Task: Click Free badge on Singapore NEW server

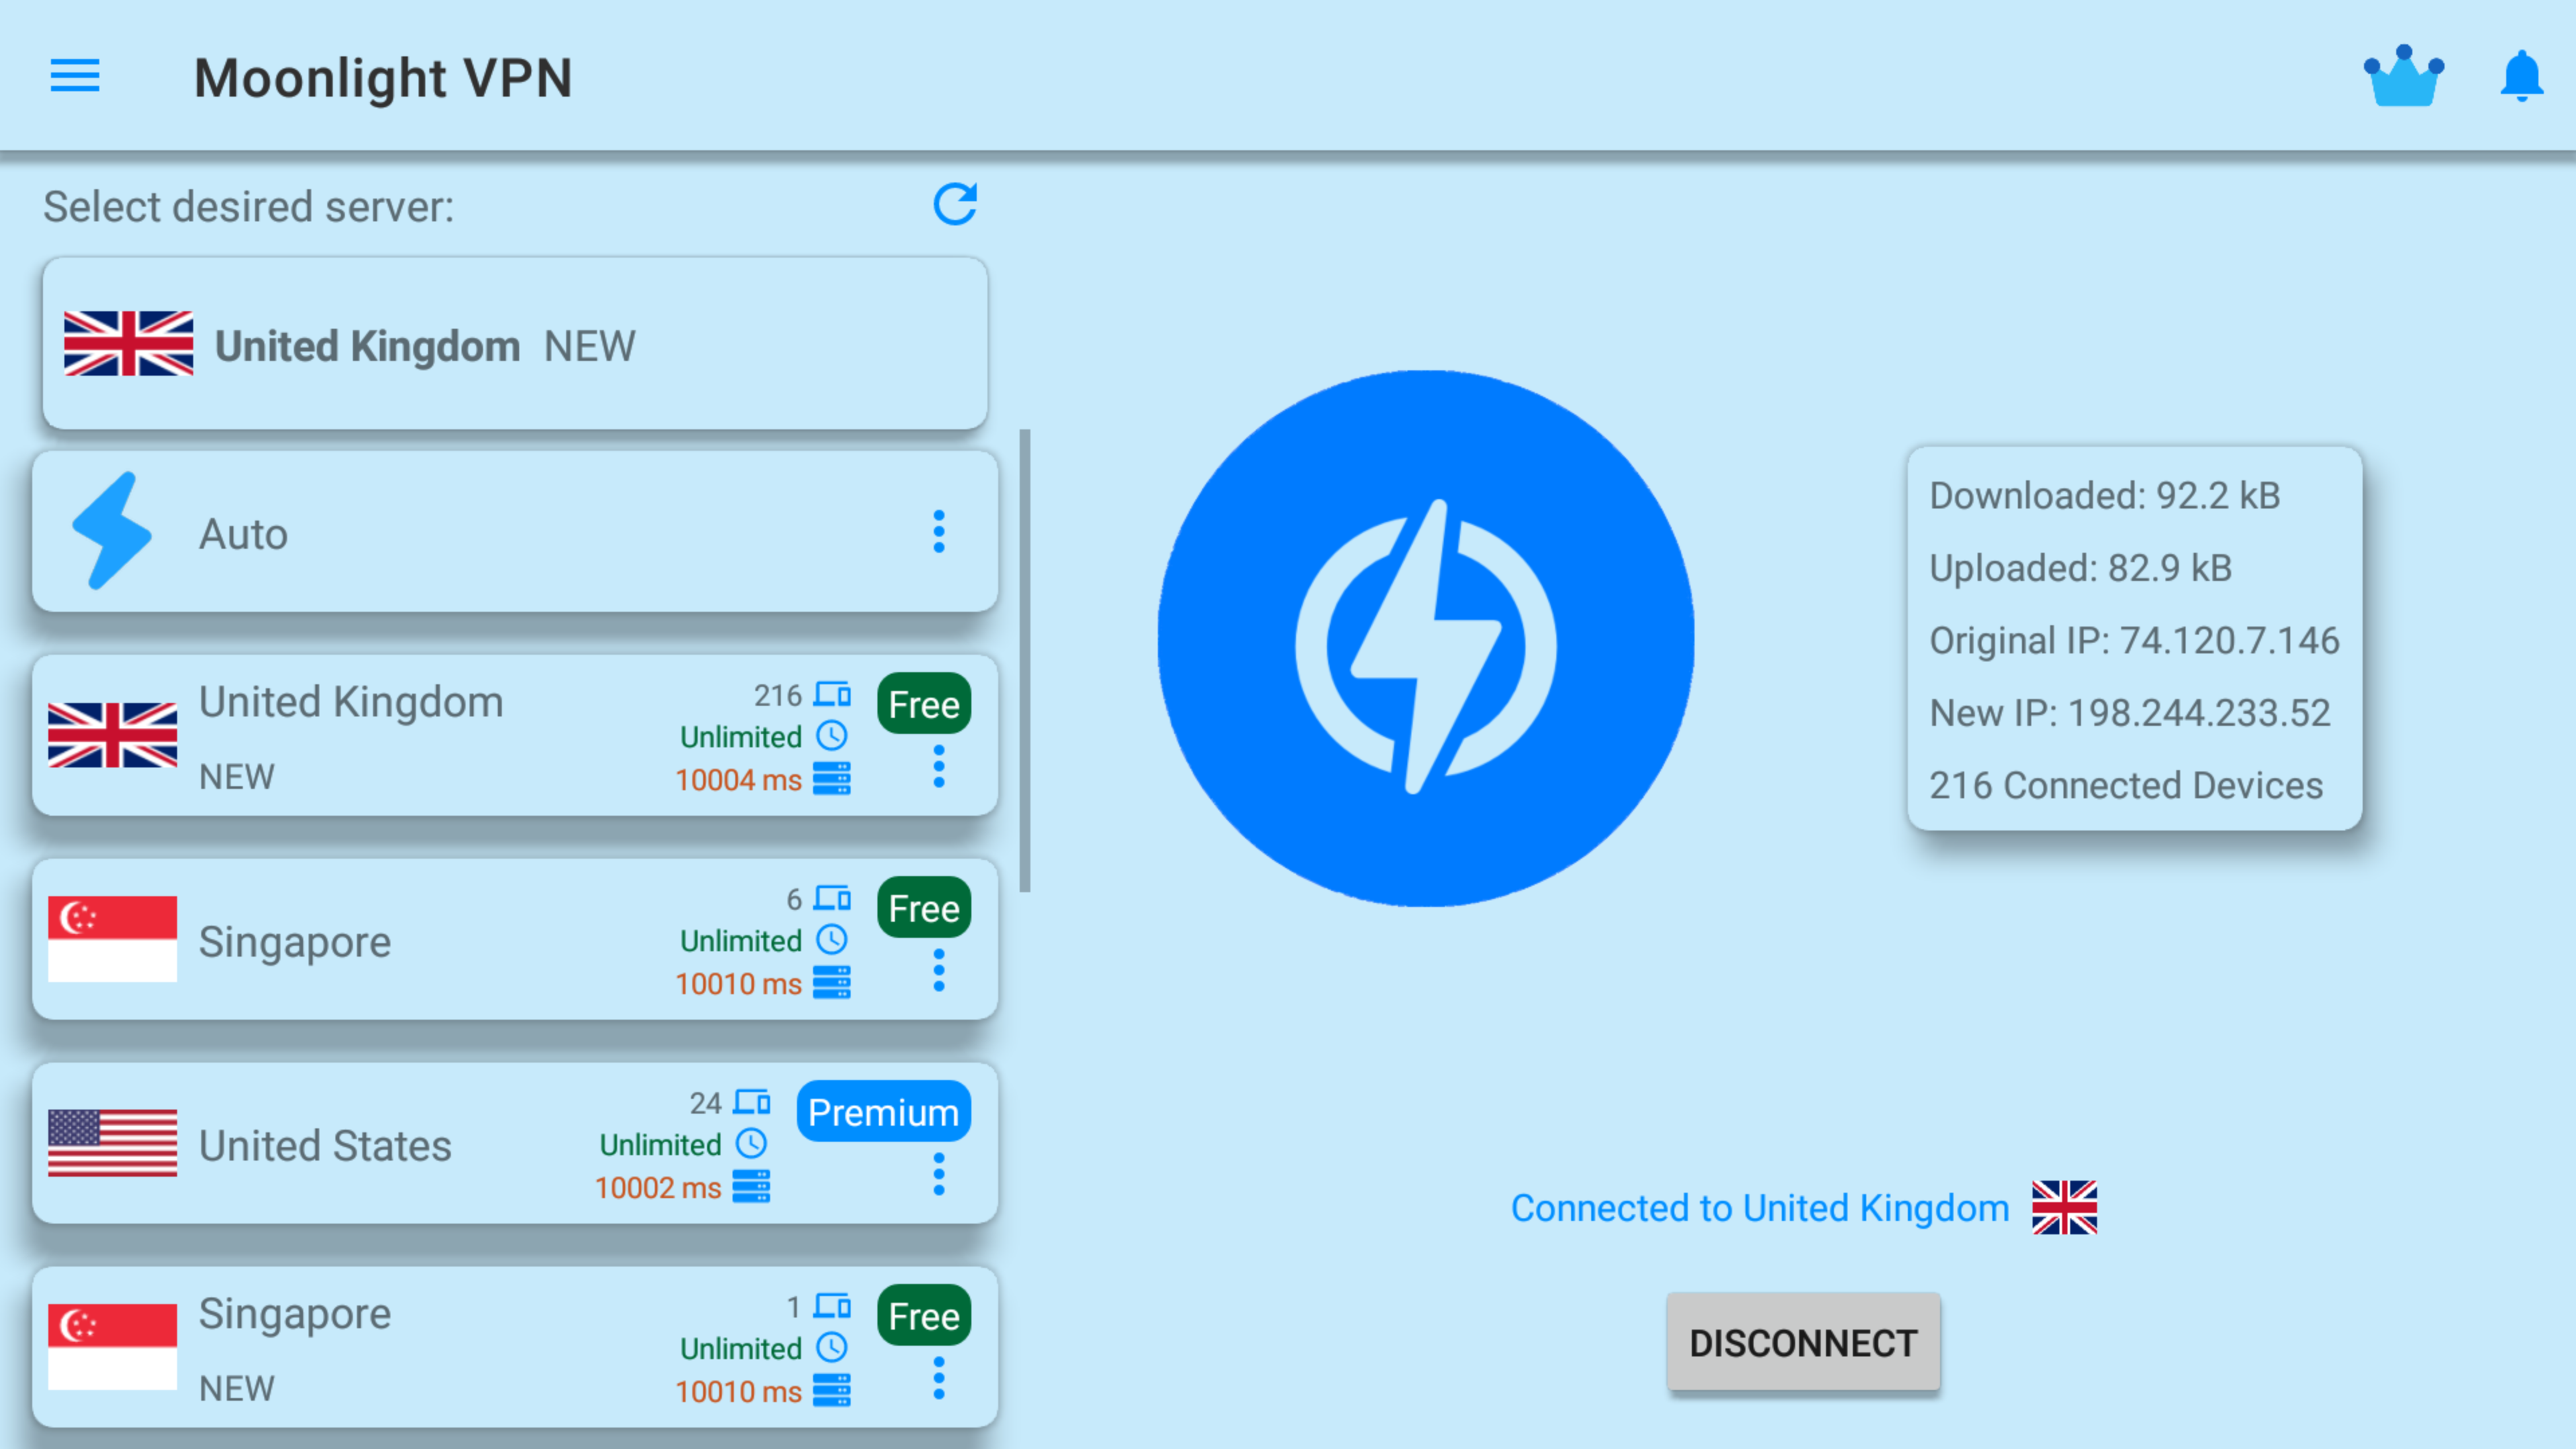Action: point(924,1316)
